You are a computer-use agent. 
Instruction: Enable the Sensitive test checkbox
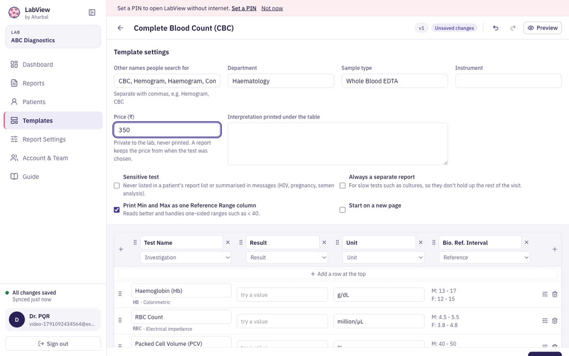116,185
